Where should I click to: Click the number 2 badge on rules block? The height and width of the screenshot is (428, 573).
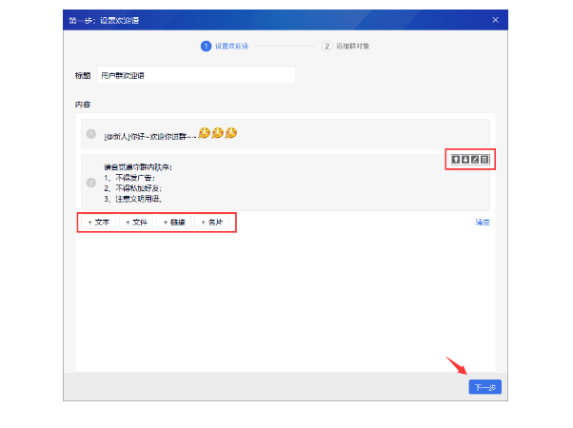click(x=91, y=183)
